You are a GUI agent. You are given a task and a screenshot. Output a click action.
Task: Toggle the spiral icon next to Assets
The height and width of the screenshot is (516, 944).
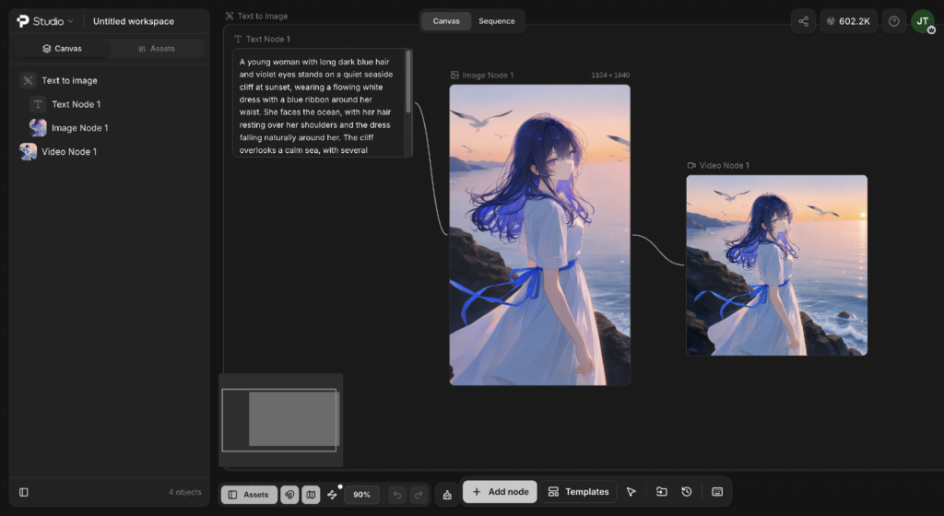[289, 495]
